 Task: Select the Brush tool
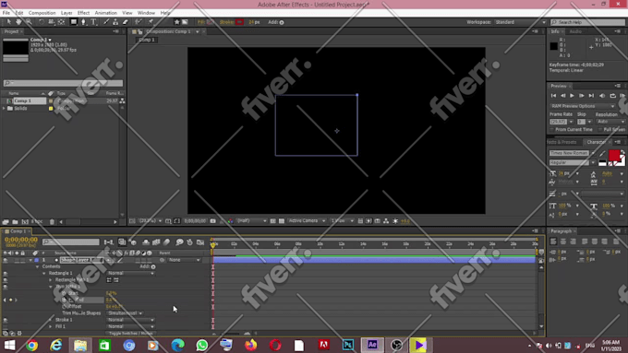[106, 22]
